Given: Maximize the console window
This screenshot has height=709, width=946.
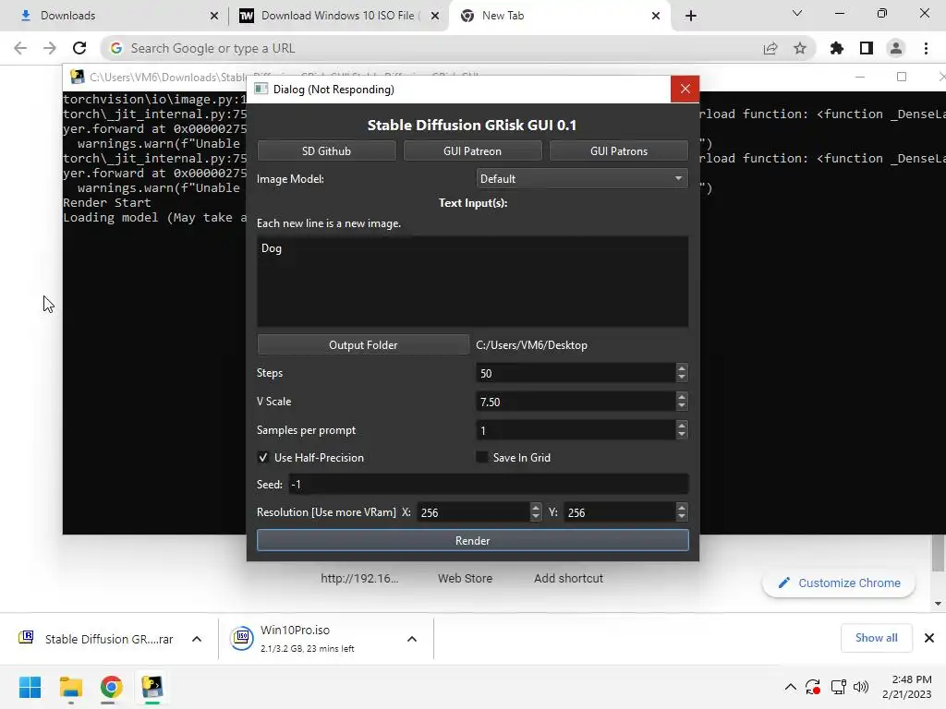Looking at the screenshot, I should click(902, 77).
